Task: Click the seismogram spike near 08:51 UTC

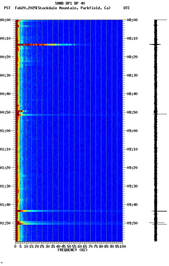Action: tap(160, 114)
